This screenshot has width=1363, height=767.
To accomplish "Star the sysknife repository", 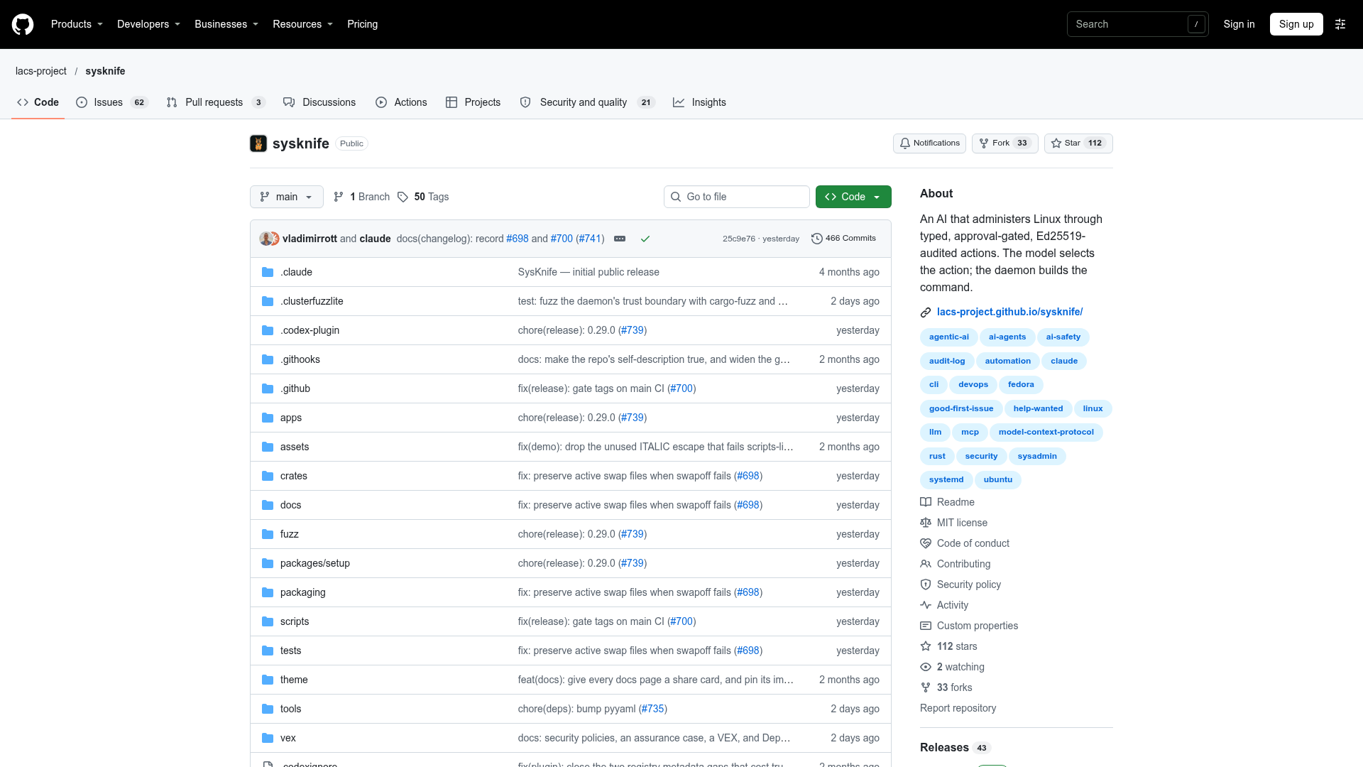I will [1078, 143].
